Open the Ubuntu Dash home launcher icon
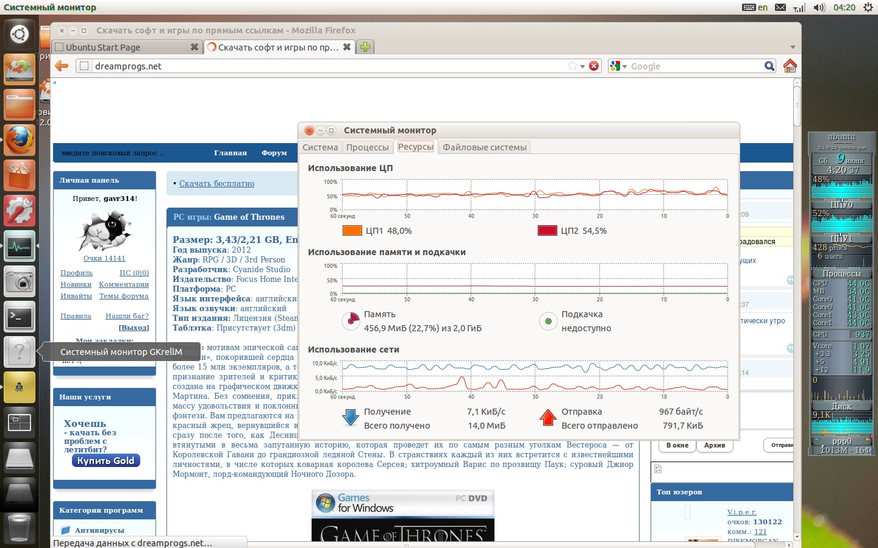Screen dimensions: 878x548 pyautogui.click(x=19, y=34)
